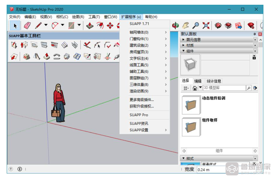This screenshot has height=177, width=272.
Task: Open the 动态组件培训 folder thumbnail
Action: click(191, 105)
